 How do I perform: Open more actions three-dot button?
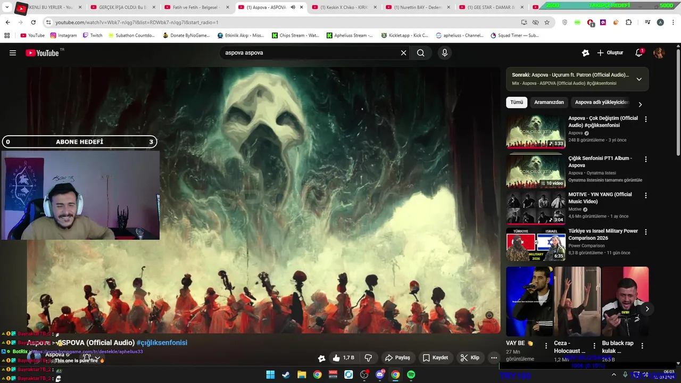click(x=494, y=358)
